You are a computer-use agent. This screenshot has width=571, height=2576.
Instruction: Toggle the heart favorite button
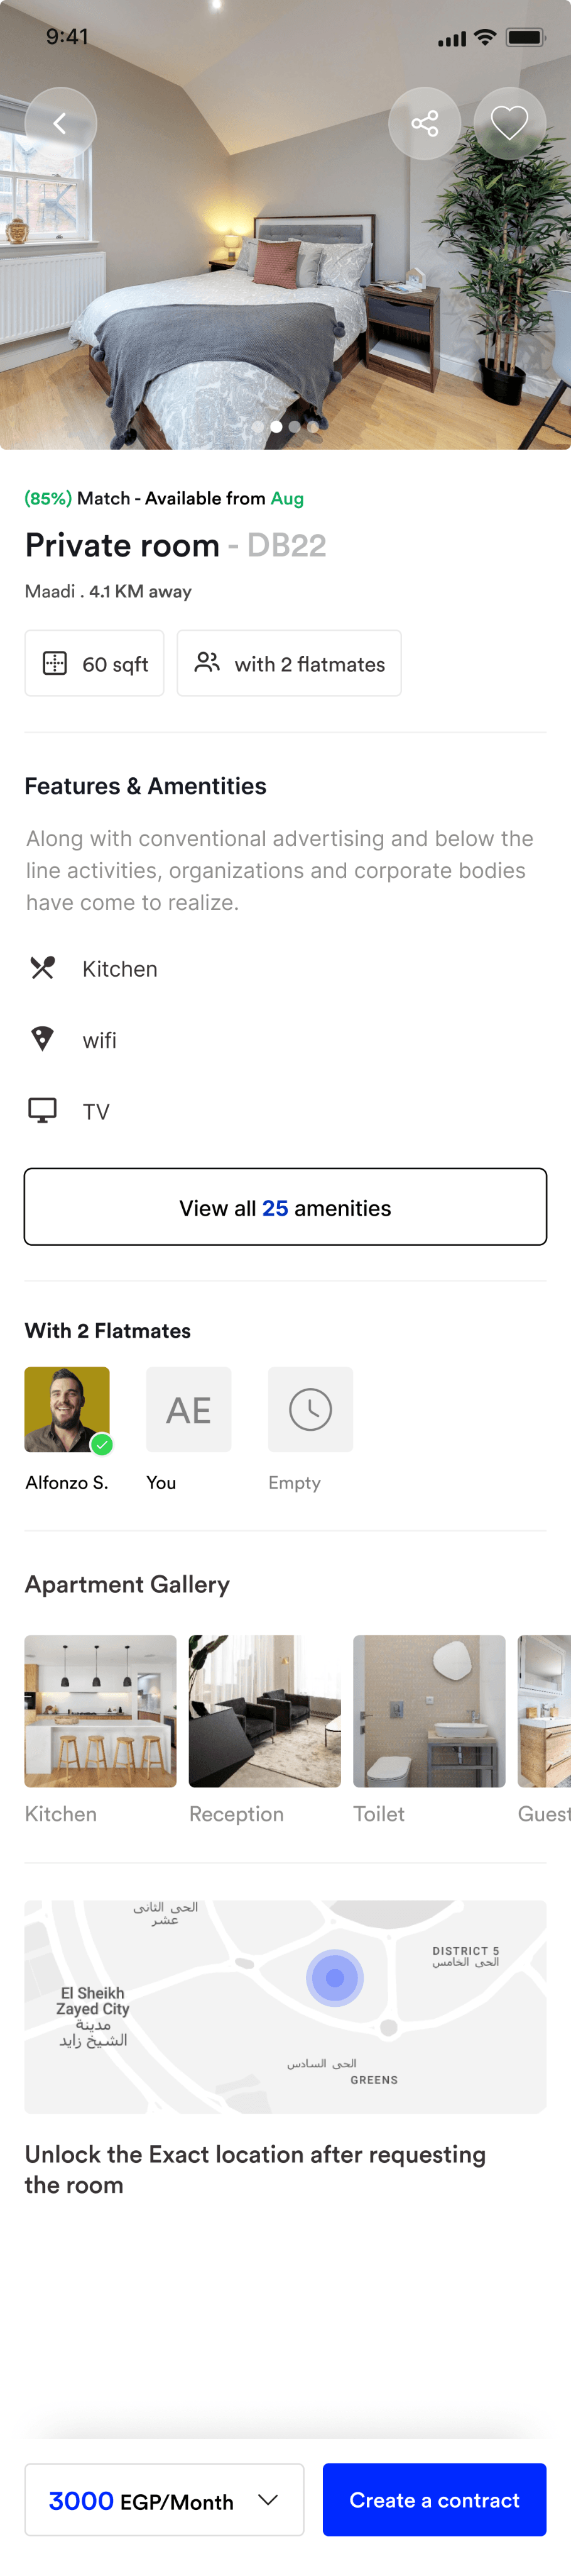(509, 123)
